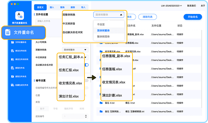
Task: Choose 不改变 from the dropdown list
Action: (x=101, y=24)
